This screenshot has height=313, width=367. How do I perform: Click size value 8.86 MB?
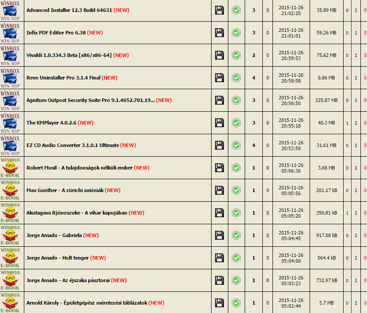[326, 78]
